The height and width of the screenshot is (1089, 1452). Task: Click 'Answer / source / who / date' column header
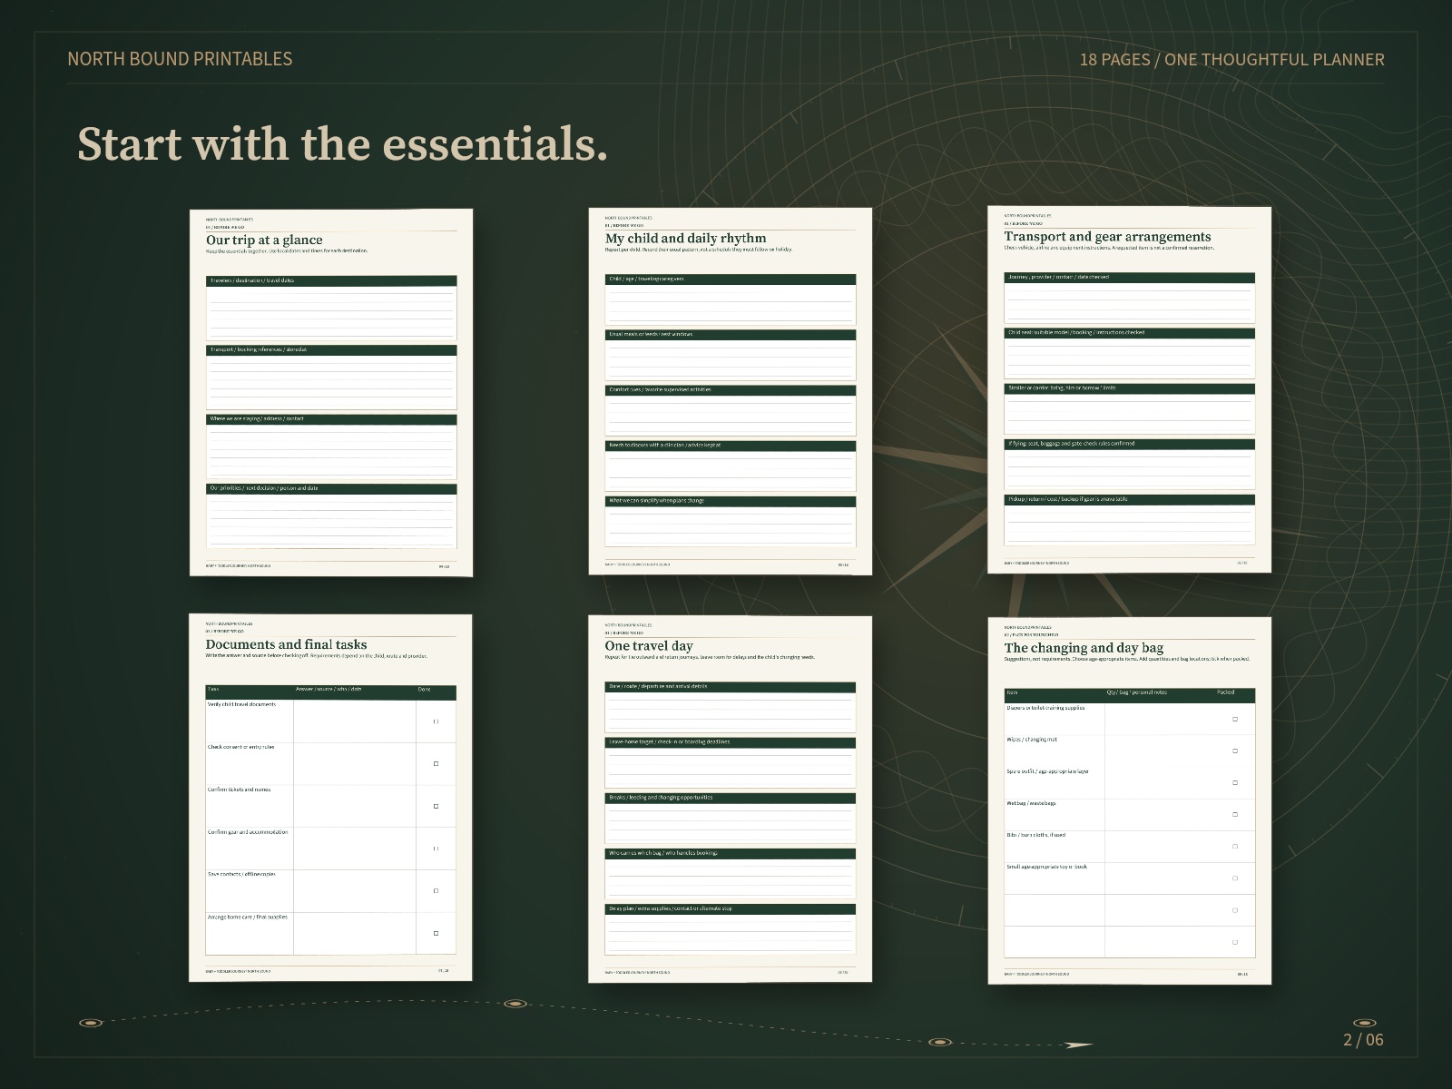[329, 689]
